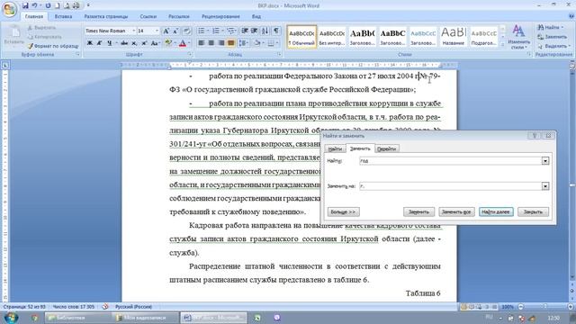Click the zoom slider in status bar
The height and width of the screenshot is (324, 576).
coord(545,306)
